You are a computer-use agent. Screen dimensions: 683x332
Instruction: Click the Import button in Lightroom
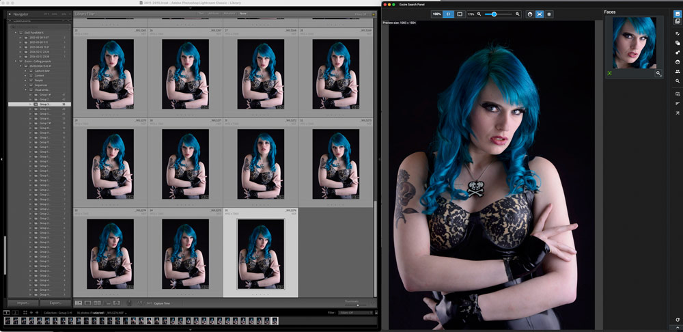23,303
